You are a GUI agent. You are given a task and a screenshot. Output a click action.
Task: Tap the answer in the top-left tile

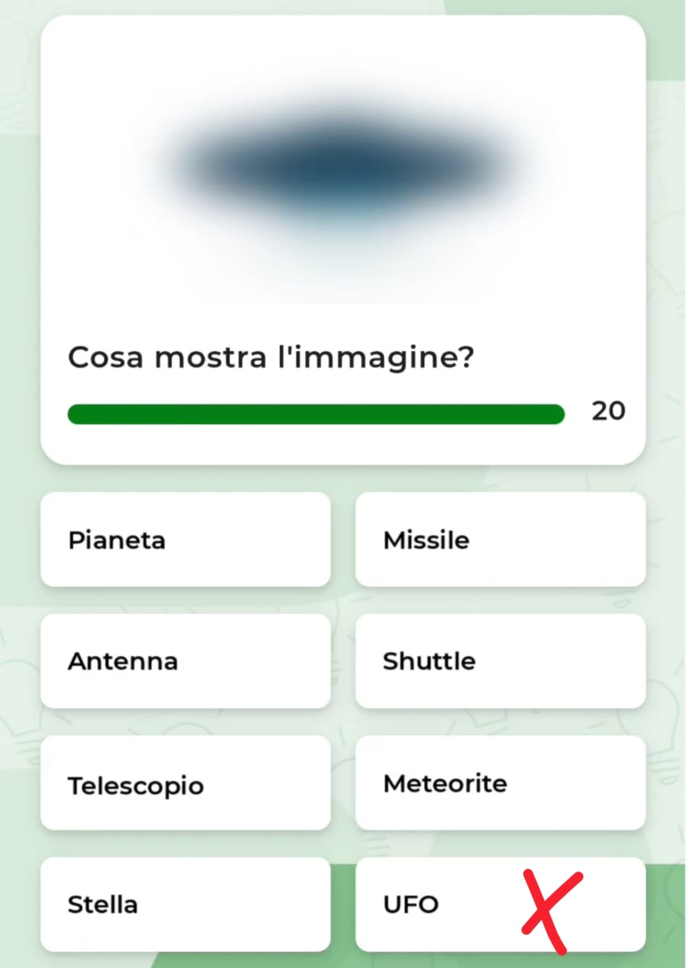pos(185,540)
